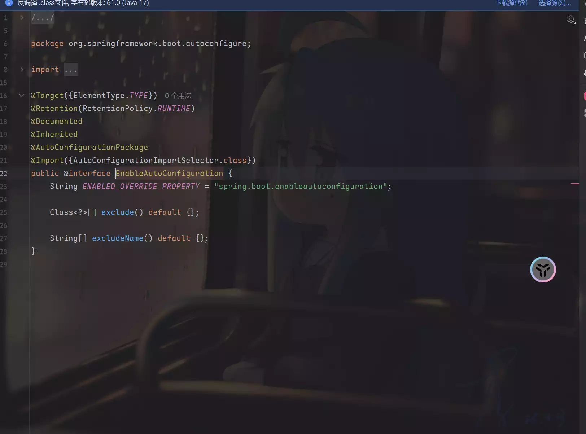
Task: Click the '0 个用法' usages hint
Action: point(178,96)
